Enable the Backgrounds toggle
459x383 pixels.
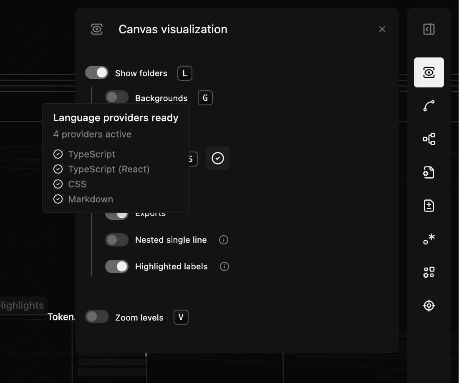click(x=116, y=97)
